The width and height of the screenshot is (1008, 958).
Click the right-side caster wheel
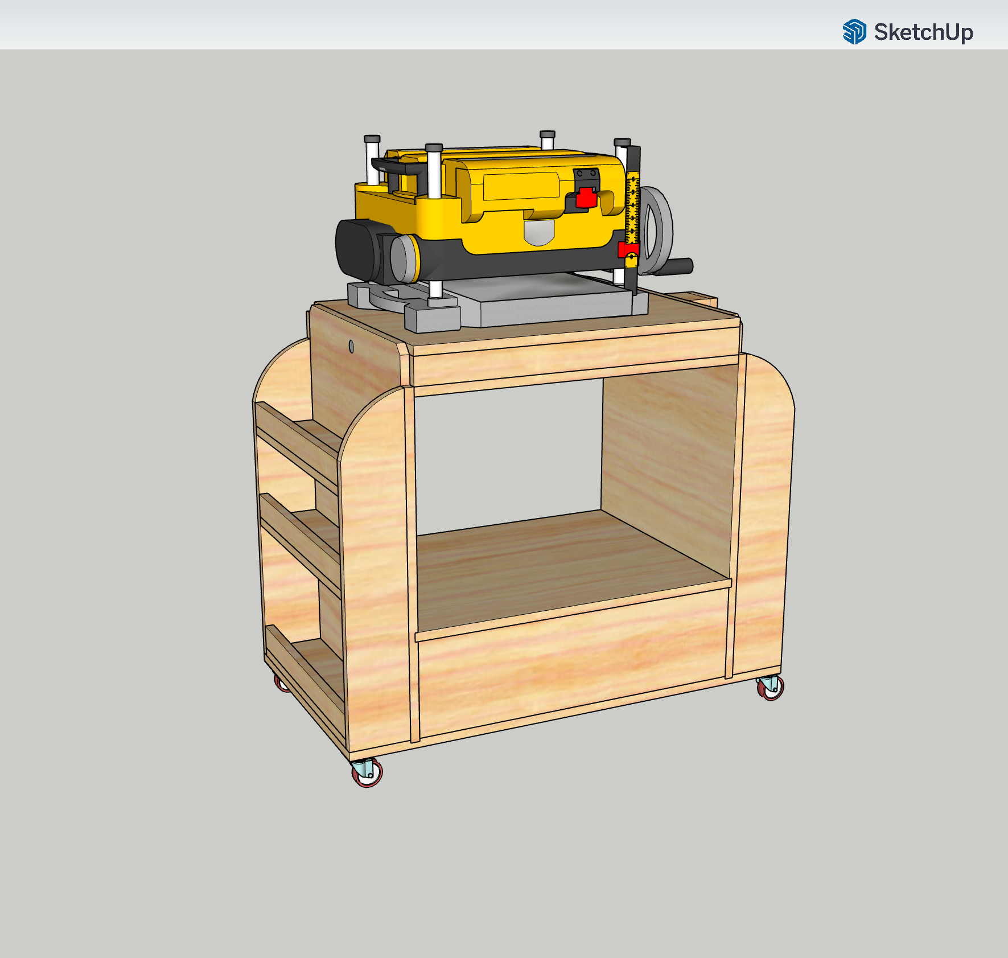pyautogui.click(x=771, y=688)
